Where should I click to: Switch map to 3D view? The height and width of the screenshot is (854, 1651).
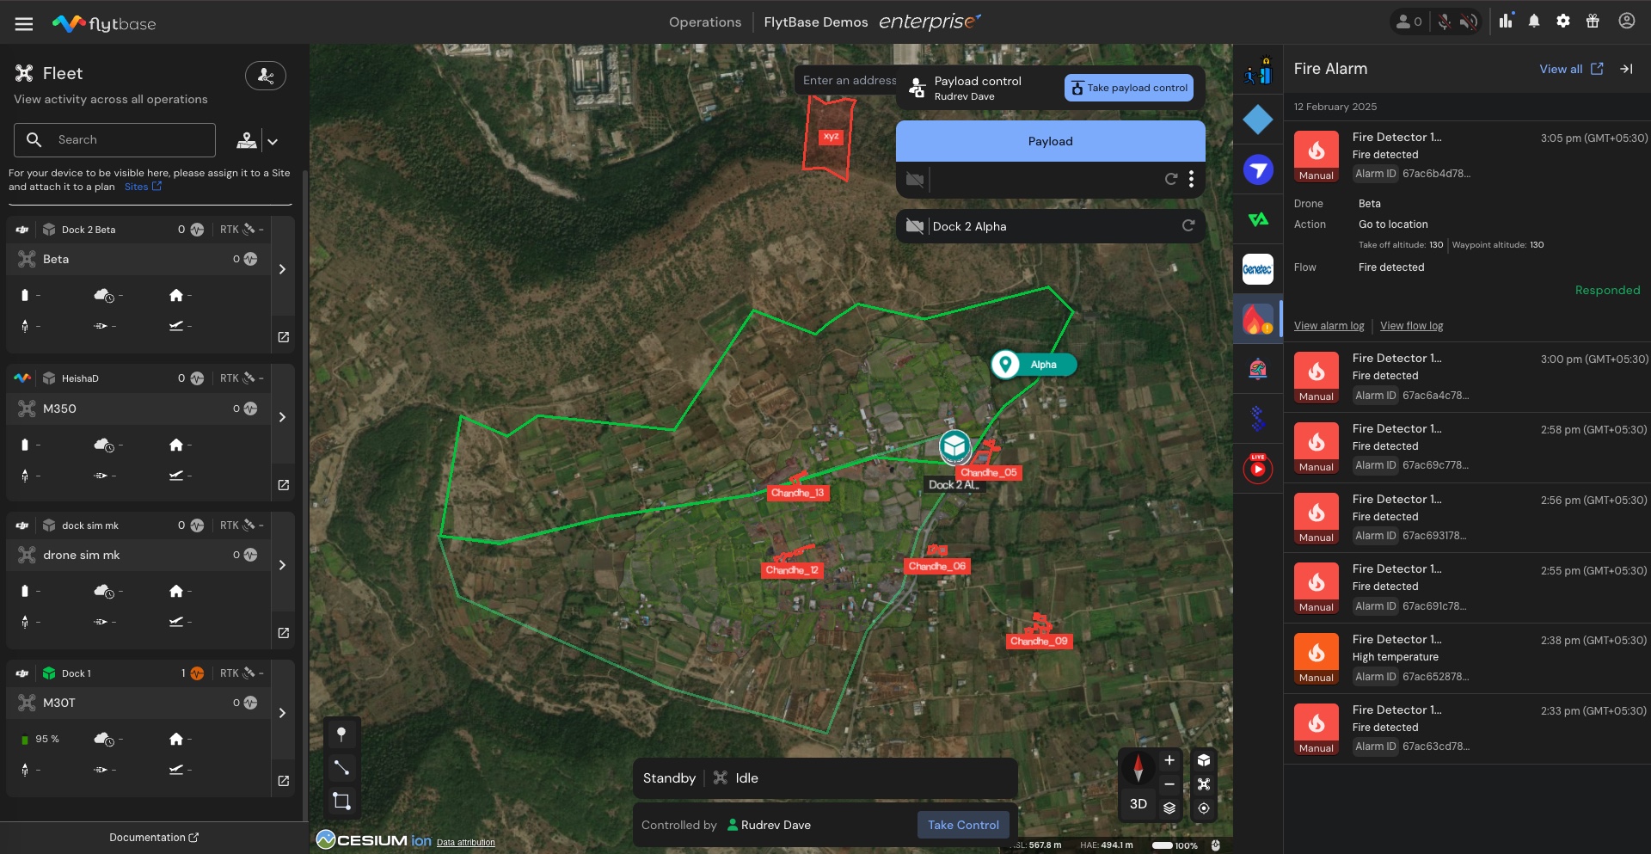[x=1138, y=804]
